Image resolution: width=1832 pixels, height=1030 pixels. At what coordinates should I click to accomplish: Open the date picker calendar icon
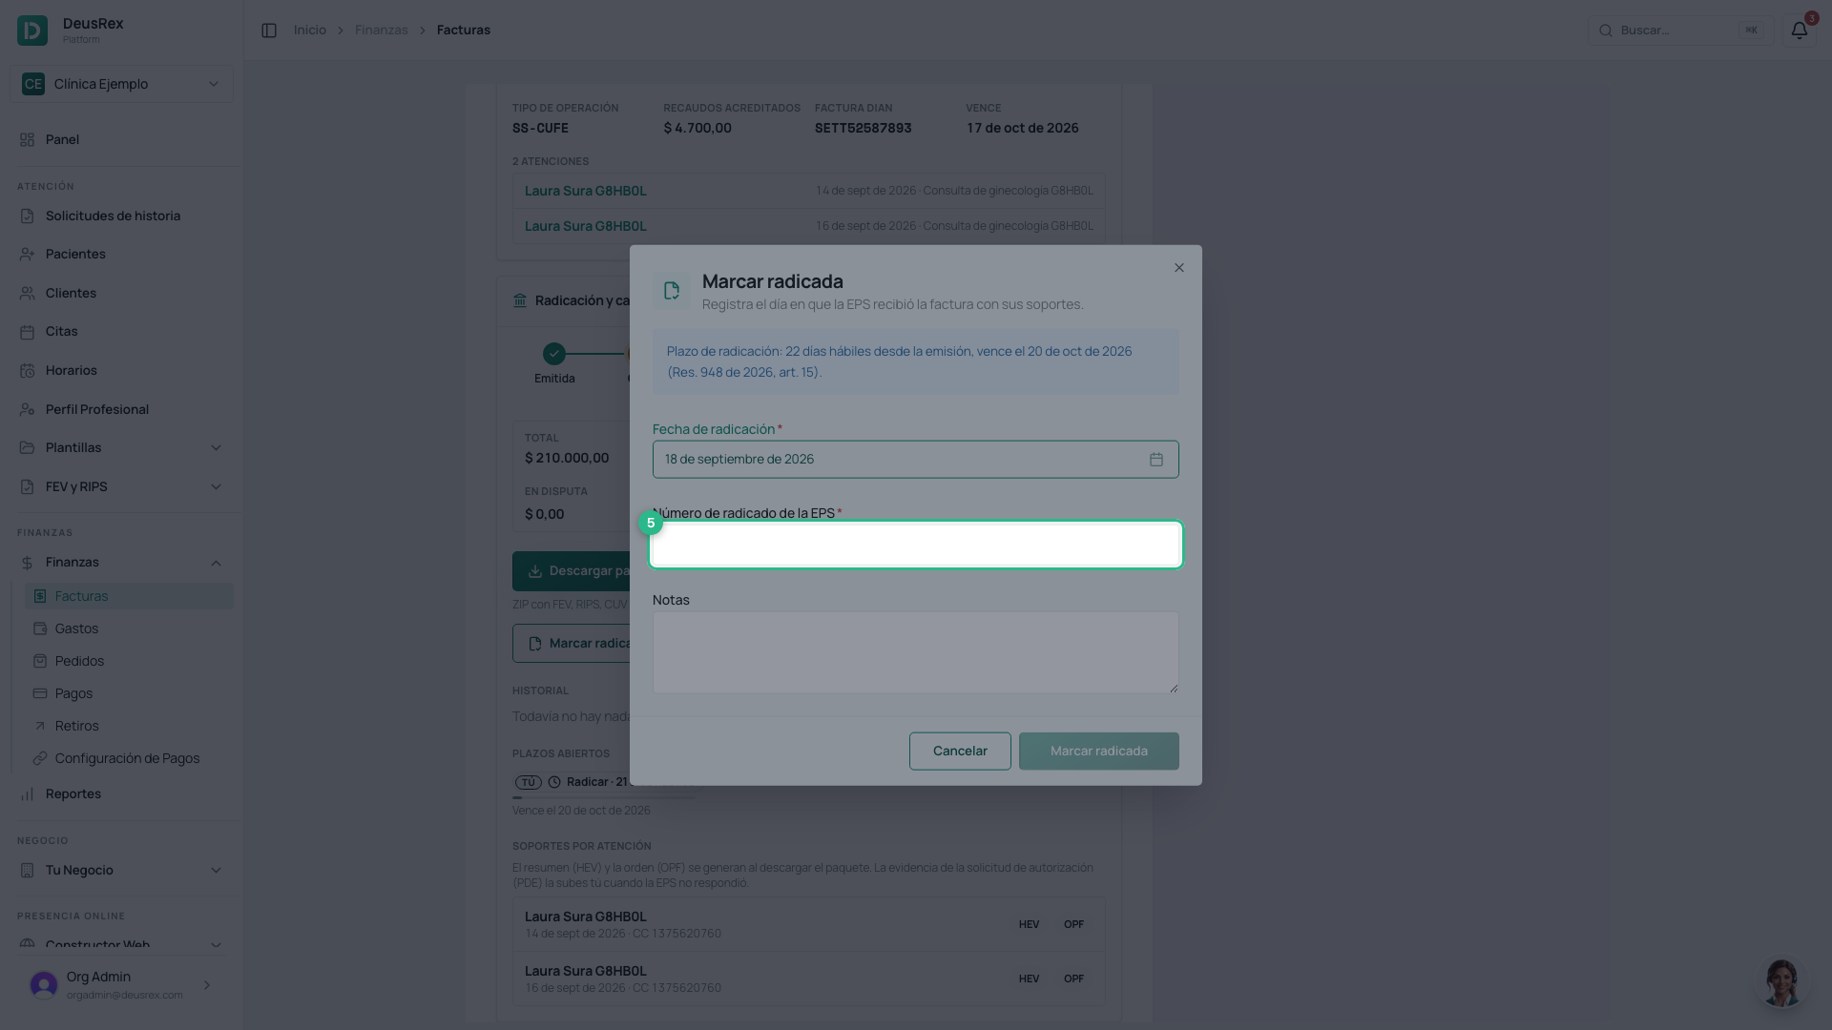(x=1156, y=460)
